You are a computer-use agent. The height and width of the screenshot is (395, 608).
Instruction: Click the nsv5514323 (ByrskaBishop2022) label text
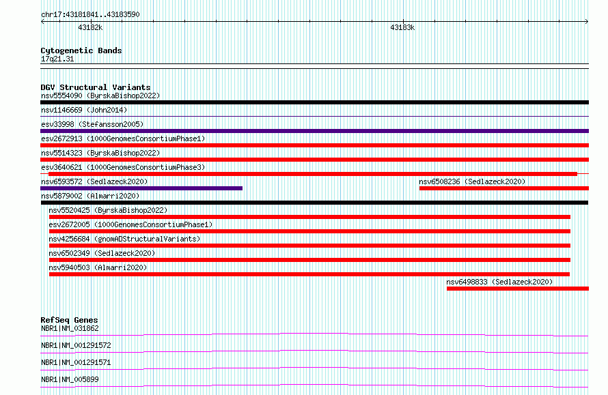(x=100, y=153)
